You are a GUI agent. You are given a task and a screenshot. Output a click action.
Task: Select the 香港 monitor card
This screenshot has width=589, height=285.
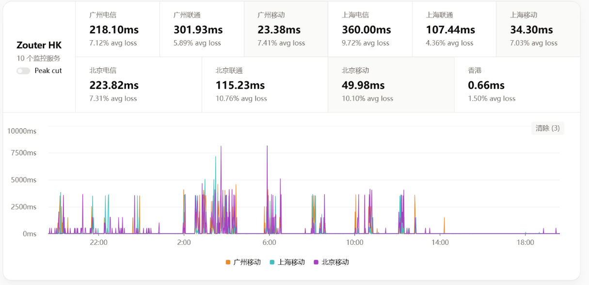tap(517, 85)
